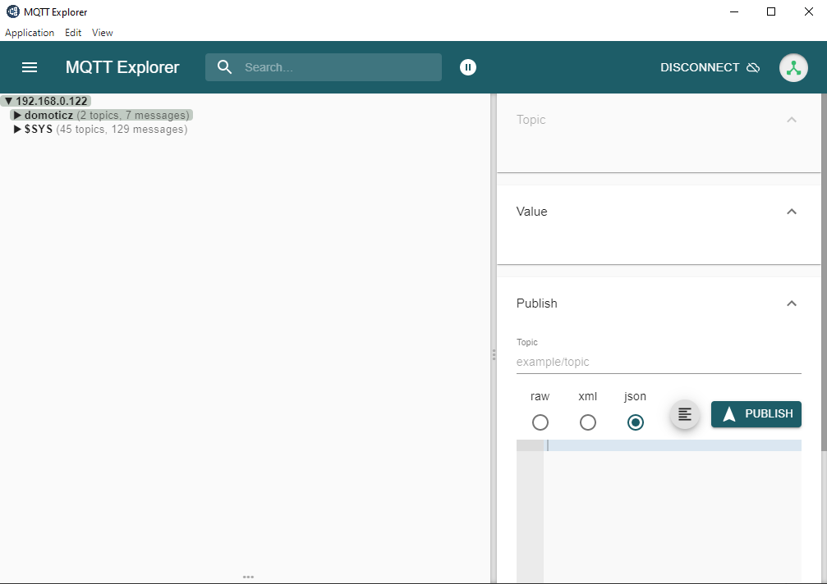
Task: Click the search magnifier icon
Action: pos(225,67)
